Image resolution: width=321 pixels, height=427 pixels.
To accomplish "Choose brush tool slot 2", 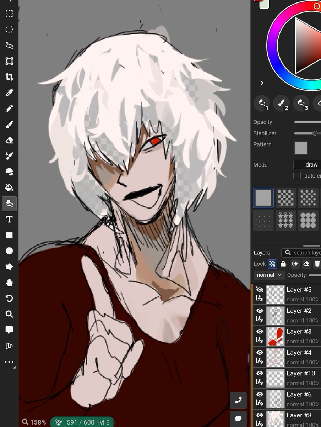I will coord(281,104).
